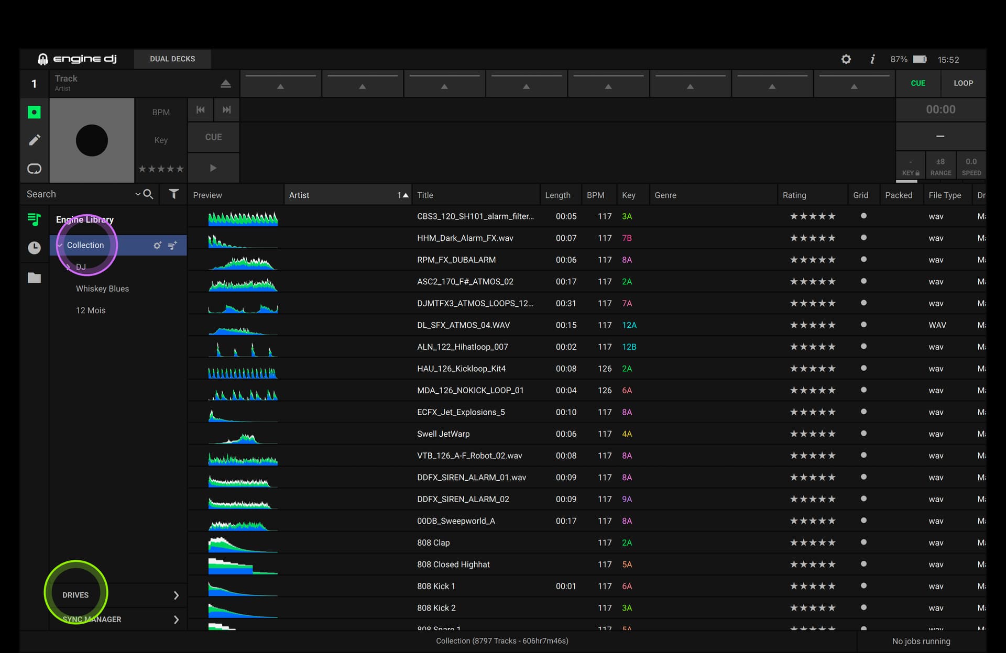This screenshot has width=1006, height=653.
Task: Click the 00:00 time display
Action: 941,109
